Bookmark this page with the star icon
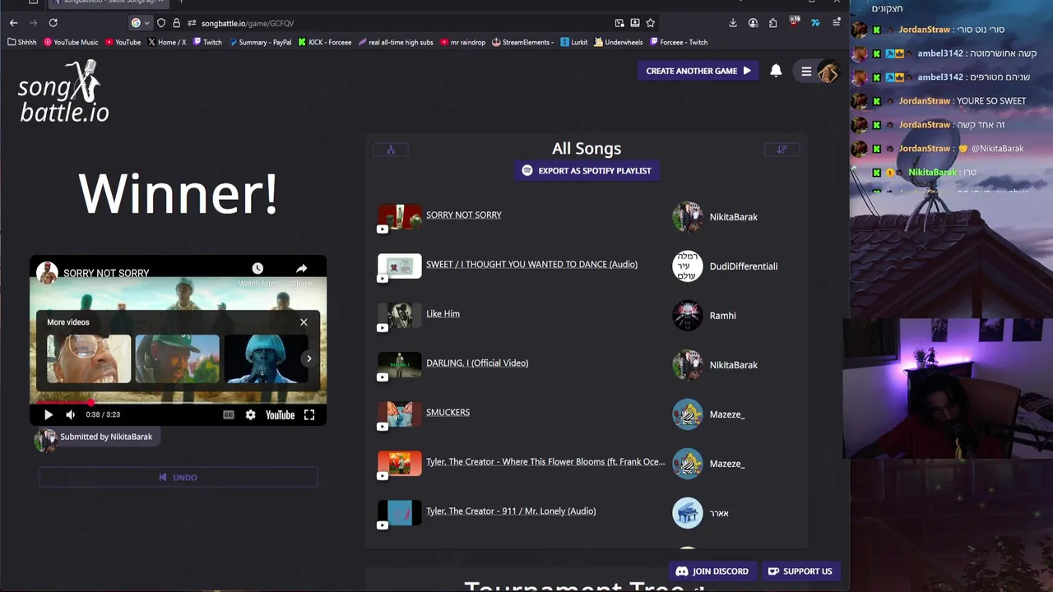This screenshot has height=592, width=1053. [x=651, y=23]
